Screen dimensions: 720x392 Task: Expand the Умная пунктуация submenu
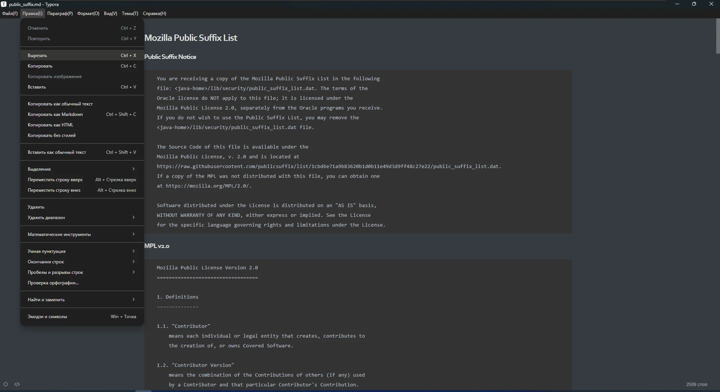pos(81,251)
